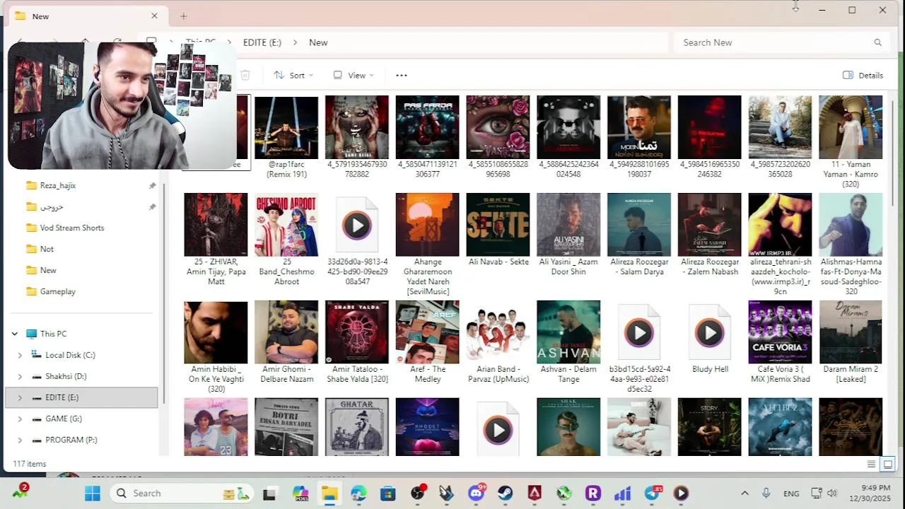Expand PROGRAM (P:) drive node
The image size is (905, 509).
pyautogui.click(x=20, y=440)
